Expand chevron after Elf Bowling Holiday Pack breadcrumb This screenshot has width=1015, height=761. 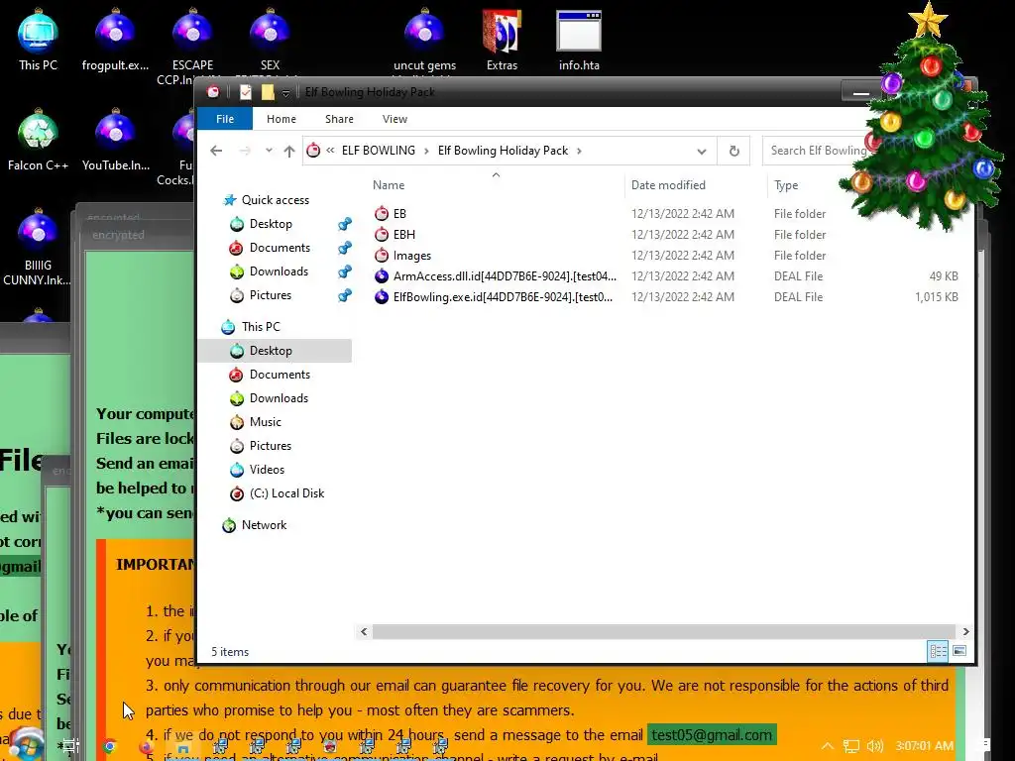tap(579, 151)
